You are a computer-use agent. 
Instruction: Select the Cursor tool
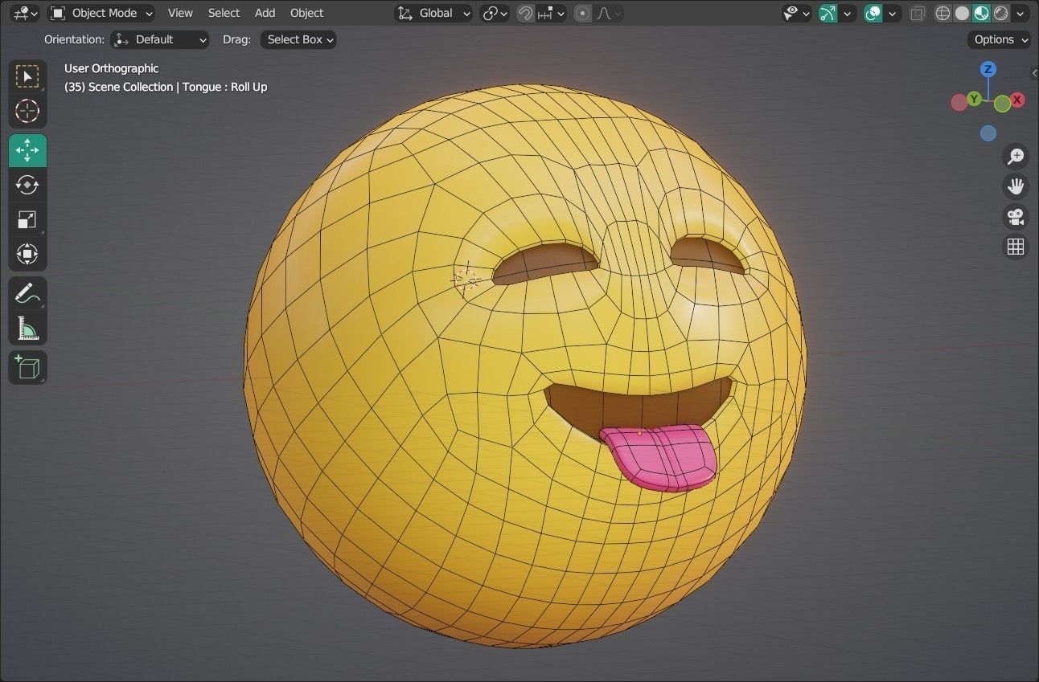point(27,112)
